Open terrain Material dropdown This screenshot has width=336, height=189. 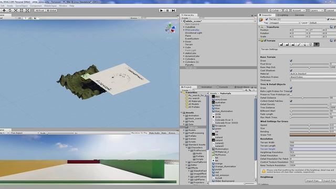tap(313, 73)
